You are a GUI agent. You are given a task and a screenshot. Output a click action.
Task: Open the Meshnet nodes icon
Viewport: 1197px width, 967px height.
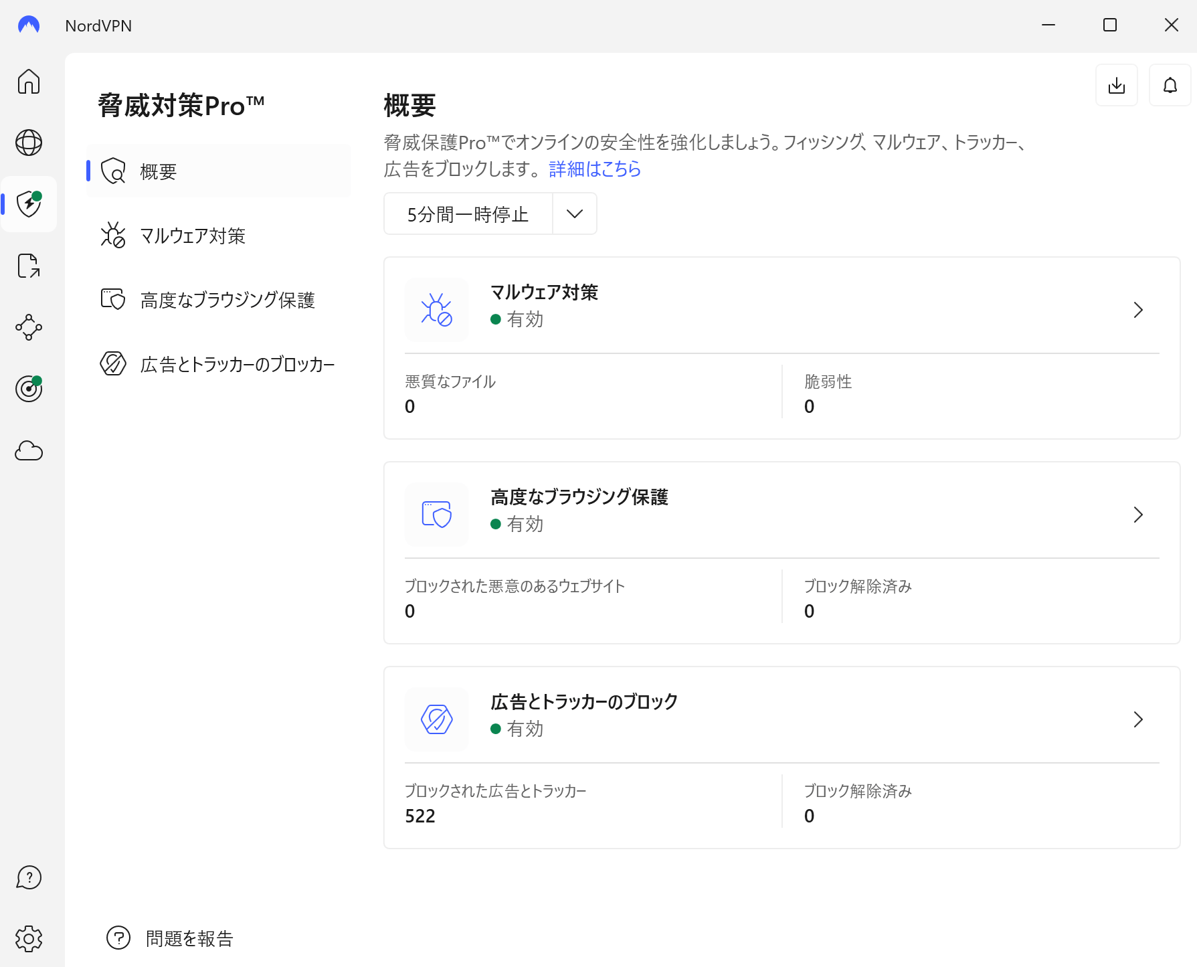point(29,327)
